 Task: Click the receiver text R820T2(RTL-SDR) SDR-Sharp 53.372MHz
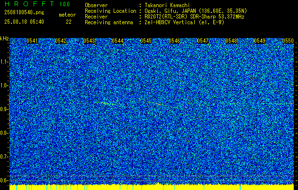194,17
